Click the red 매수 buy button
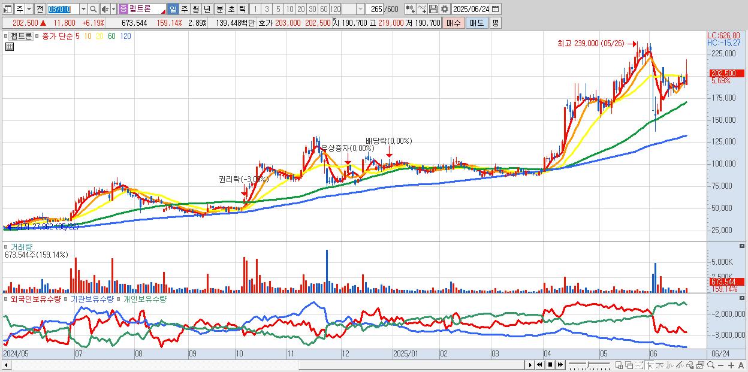The width and height of the screenshot is (748, 372). click(454, 23)
